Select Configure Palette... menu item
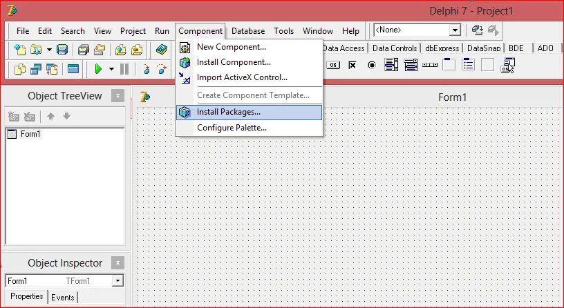 [x=249, y=128]
